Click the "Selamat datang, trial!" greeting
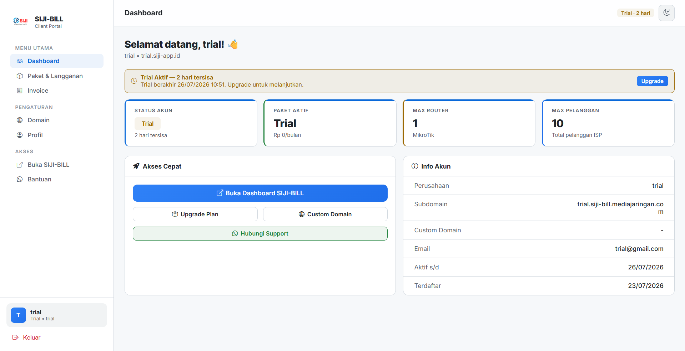685x351 pixels. tap(174, 44)
